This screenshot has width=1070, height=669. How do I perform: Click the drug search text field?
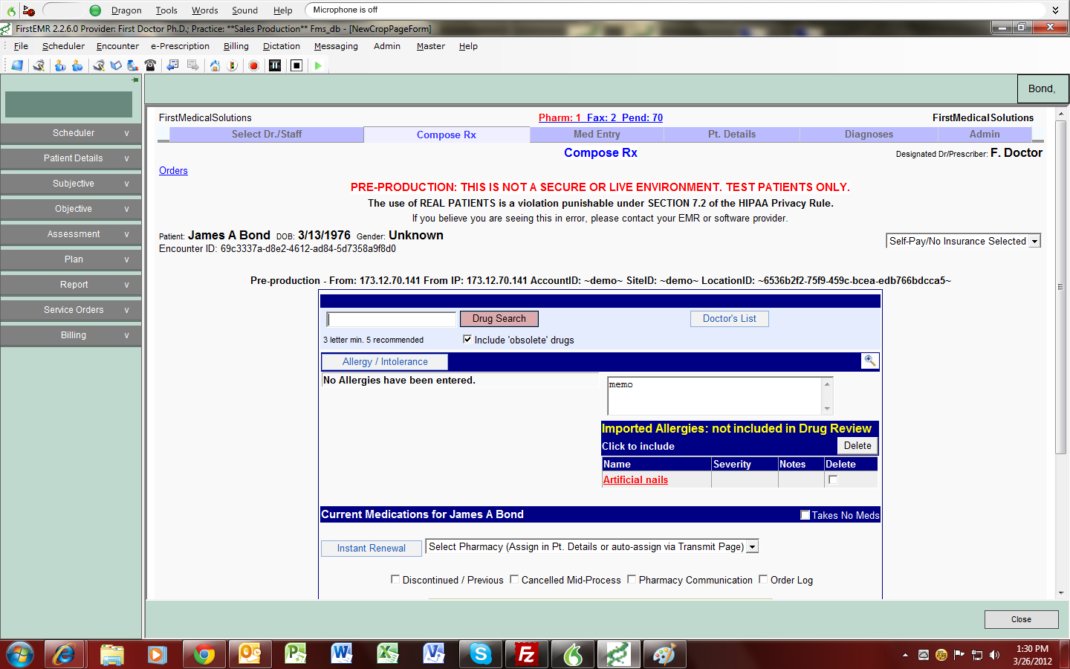(x=391, y=319)
